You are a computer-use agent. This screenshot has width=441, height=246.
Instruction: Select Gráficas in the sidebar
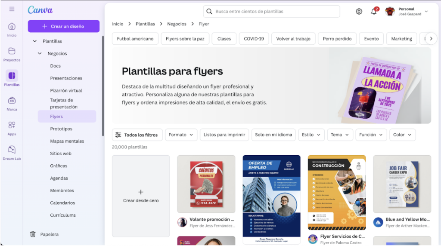tap(59, 166)
